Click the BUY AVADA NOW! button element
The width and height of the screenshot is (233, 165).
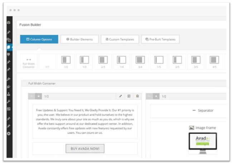[85, 149]
